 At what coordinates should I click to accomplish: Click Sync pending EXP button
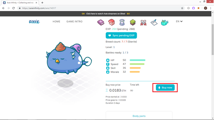[121, 35]
